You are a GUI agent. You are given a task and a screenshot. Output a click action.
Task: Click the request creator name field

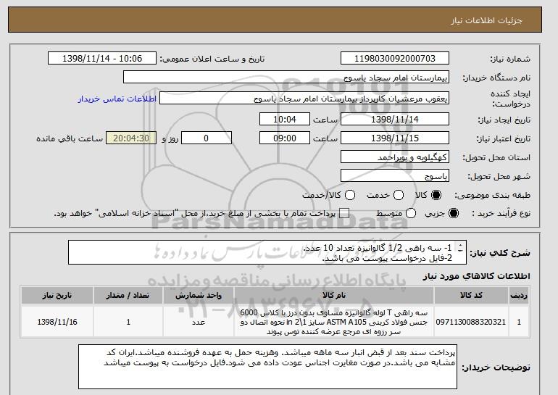point(304,99)
